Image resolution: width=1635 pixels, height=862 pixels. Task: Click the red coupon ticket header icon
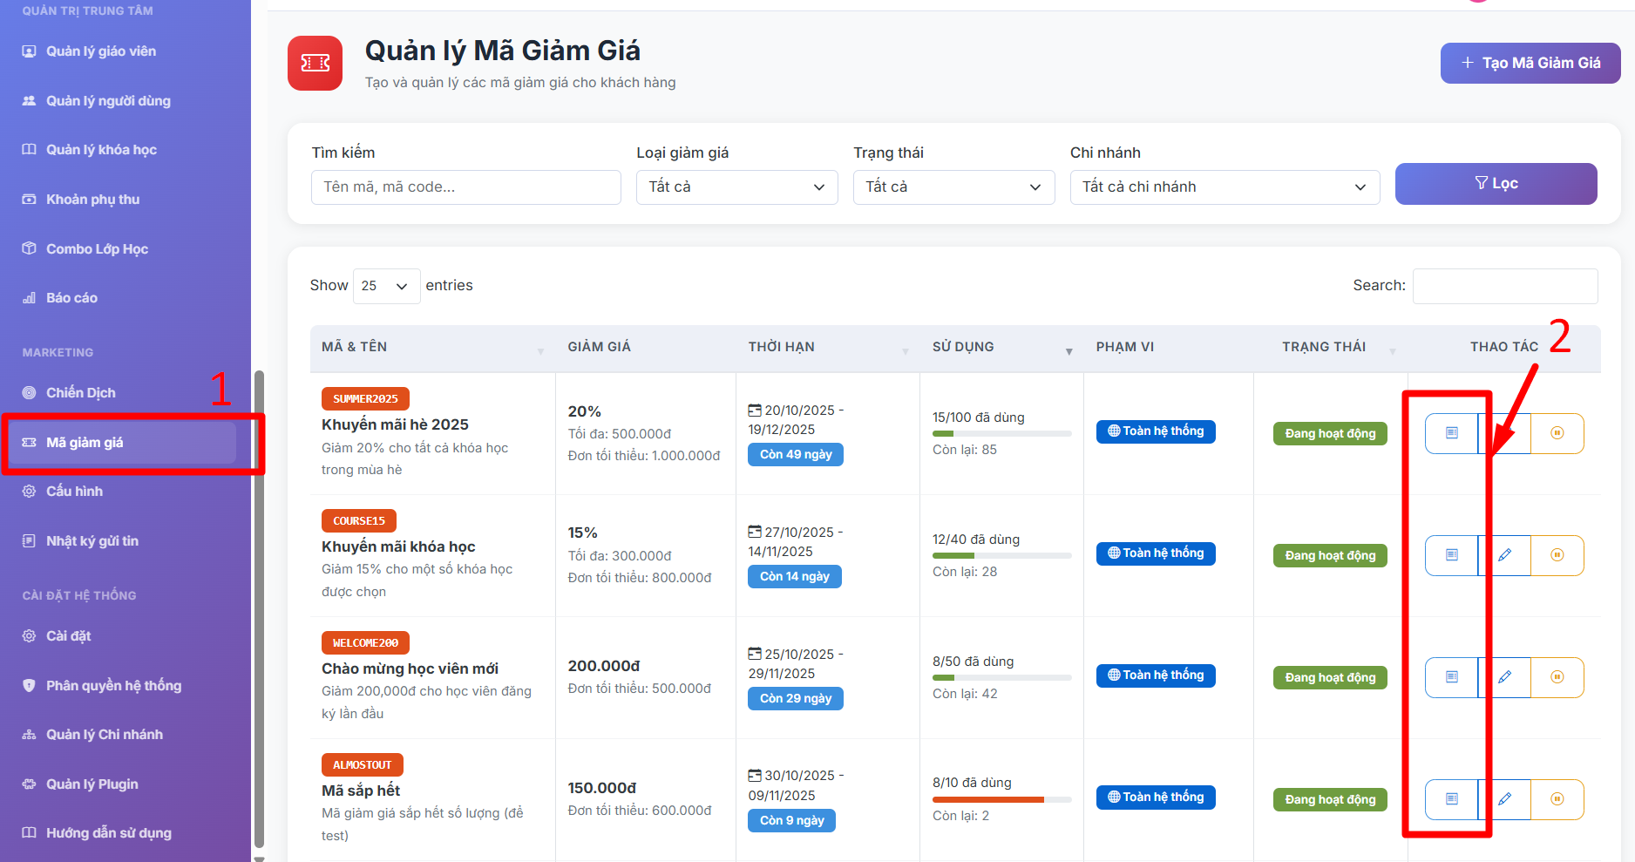[315, 63]
